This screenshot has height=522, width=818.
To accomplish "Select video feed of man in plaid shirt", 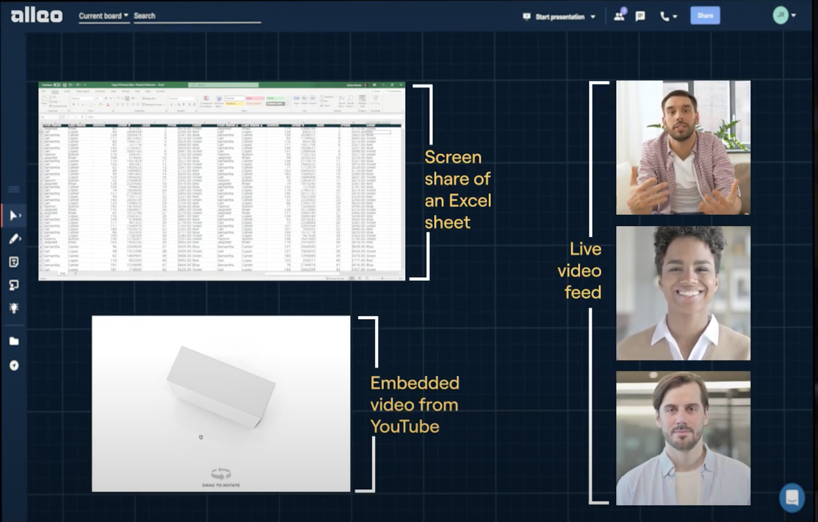I will [x=683, y=147].
